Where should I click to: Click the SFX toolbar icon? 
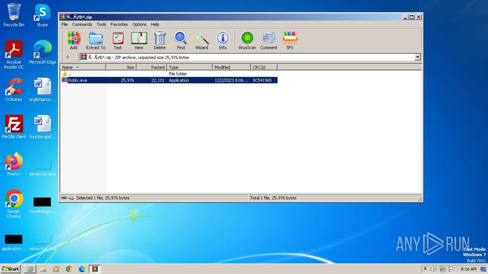290,41
